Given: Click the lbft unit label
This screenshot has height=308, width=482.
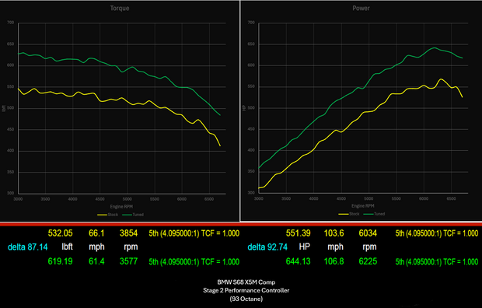Looking at the screenshot, I should tap(67, 247).
